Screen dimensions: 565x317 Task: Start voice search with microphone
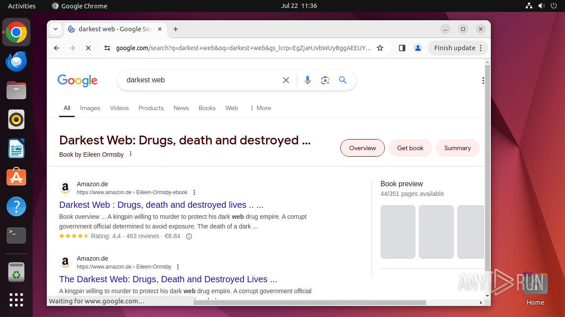[308, 80]
